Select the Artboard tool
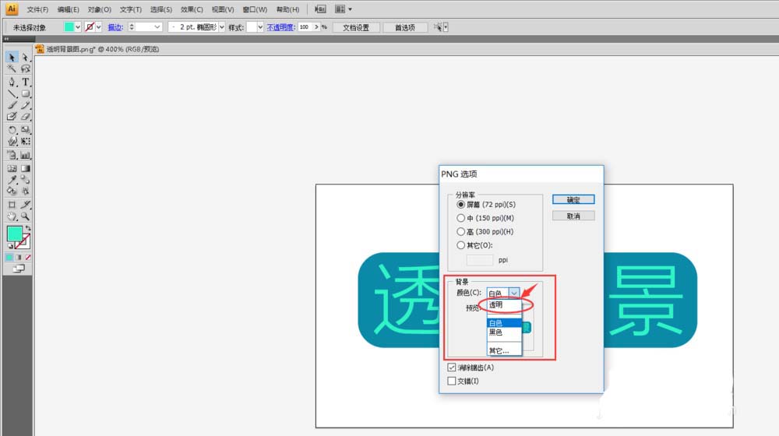This screenshot has height=436, width=779. coord(12,204)
